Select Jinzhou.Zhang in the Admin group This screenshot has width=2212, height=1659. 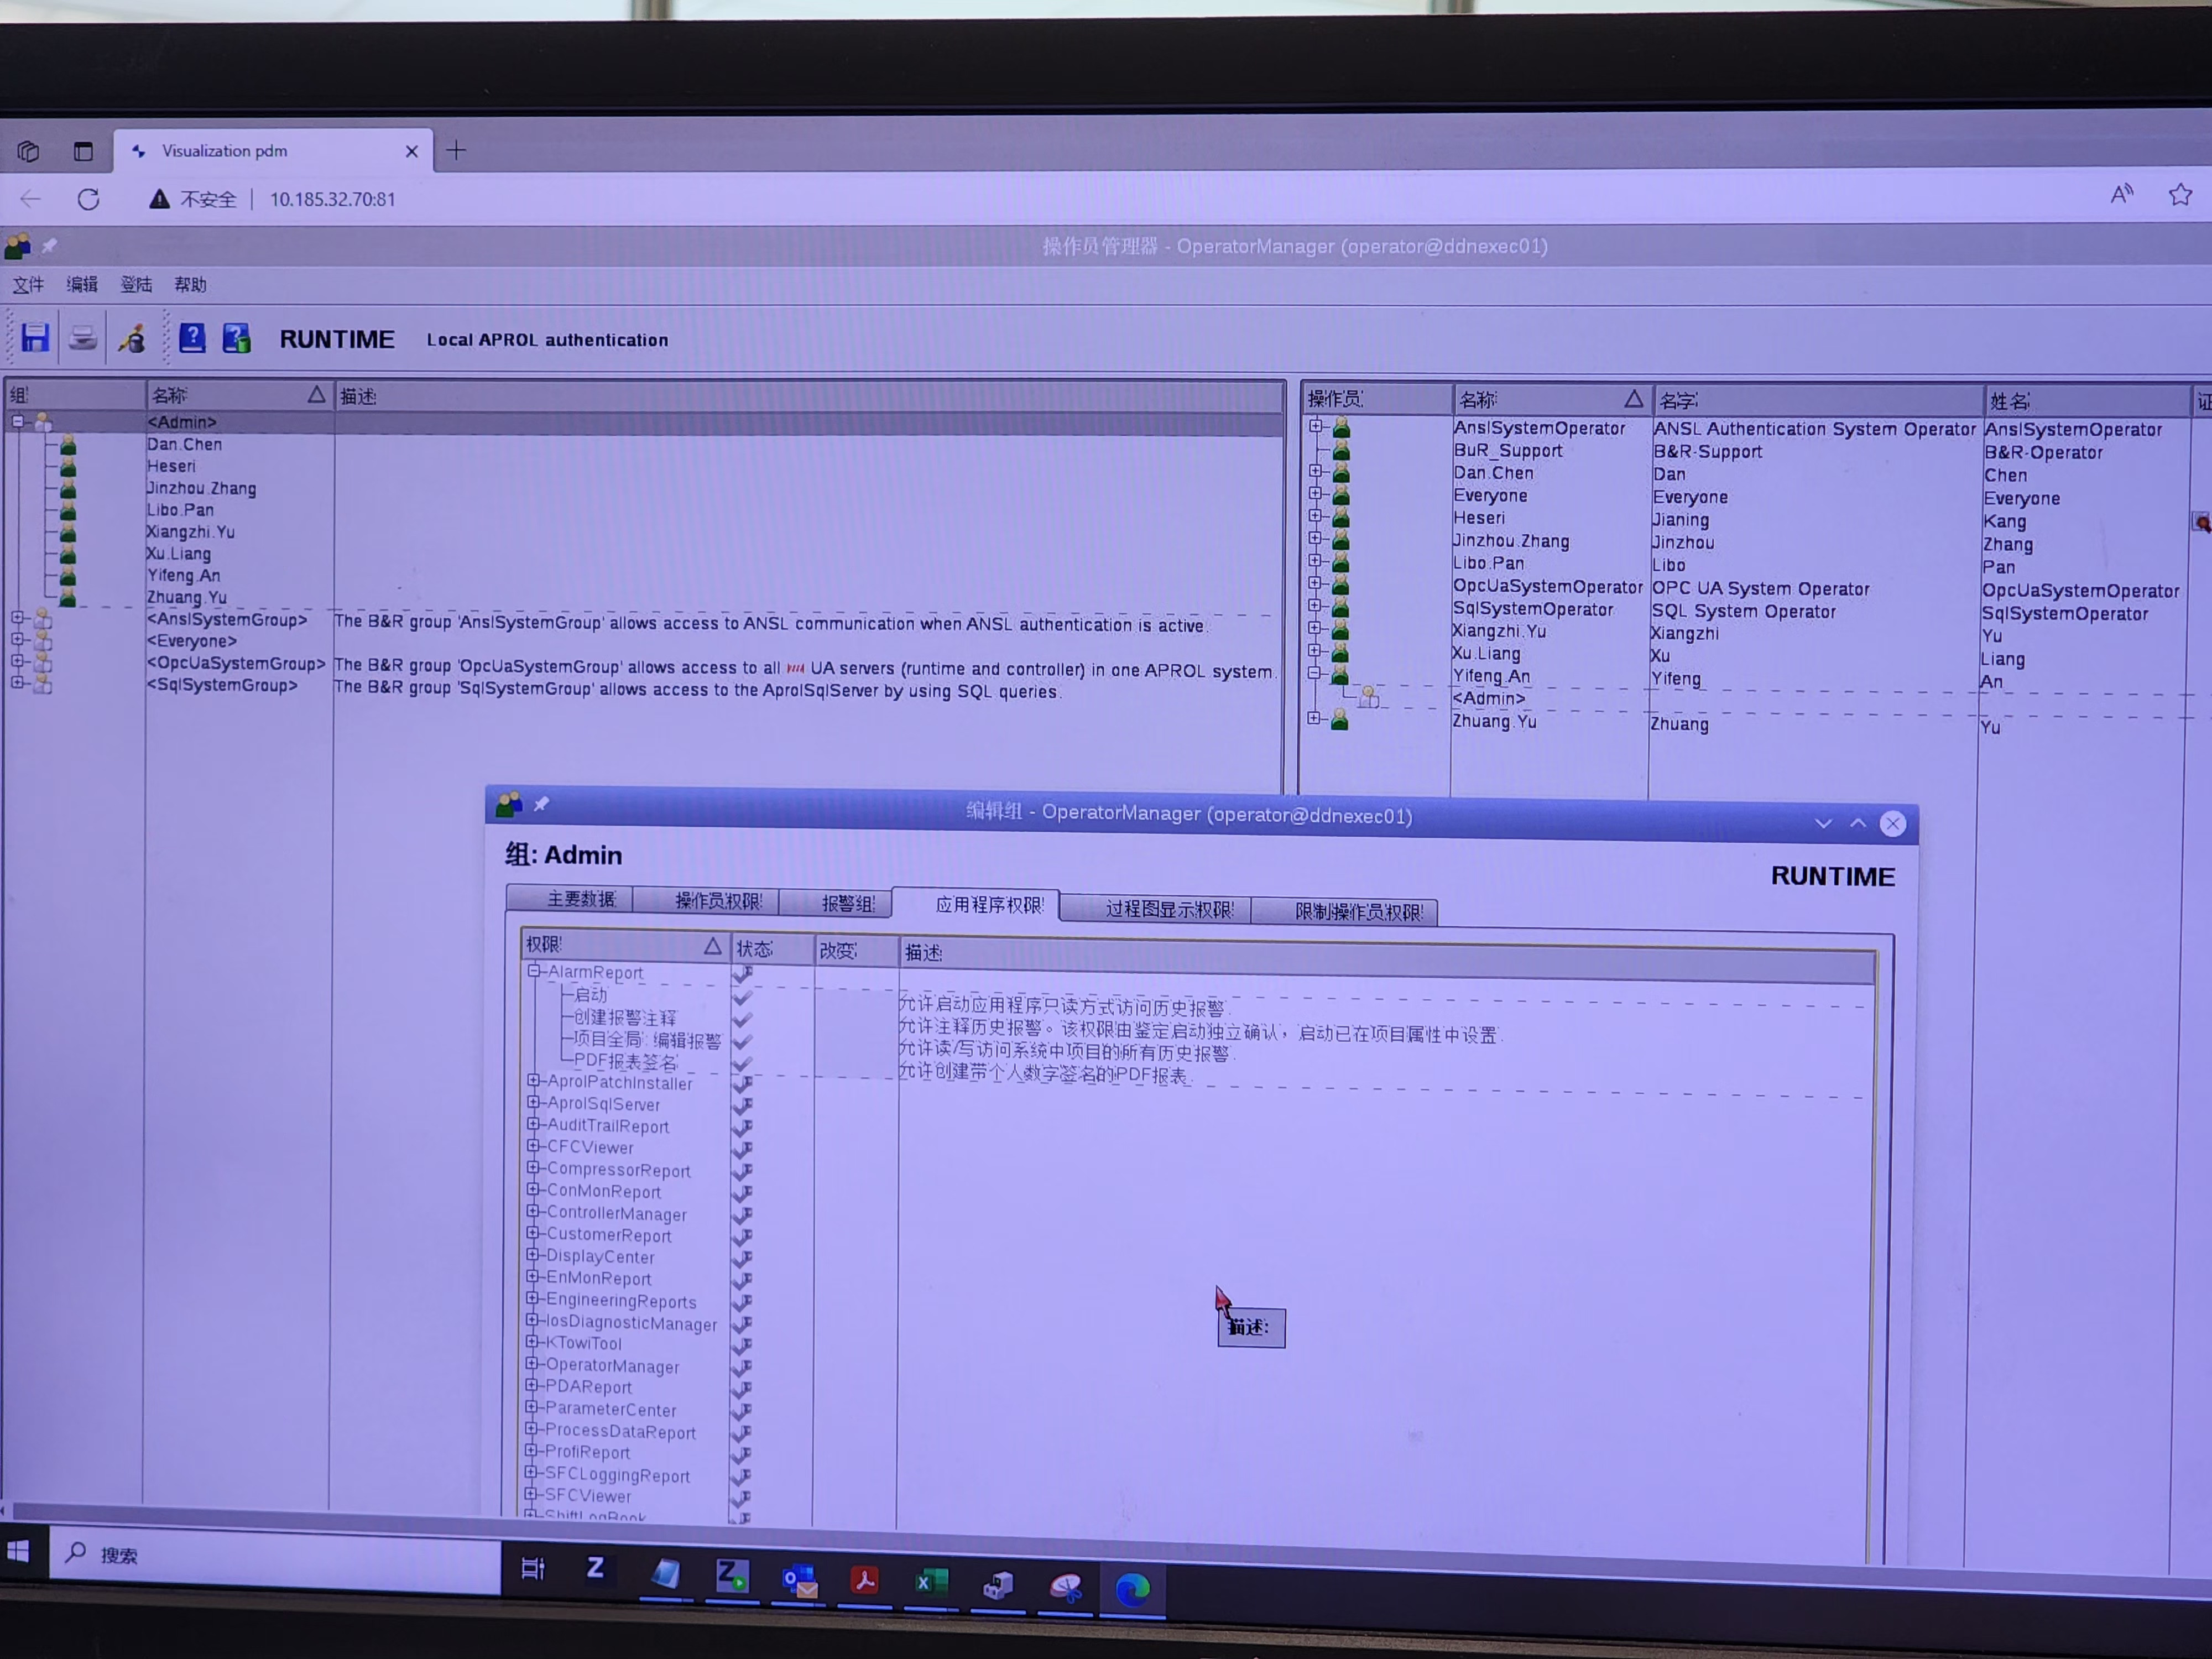point(201,488)
